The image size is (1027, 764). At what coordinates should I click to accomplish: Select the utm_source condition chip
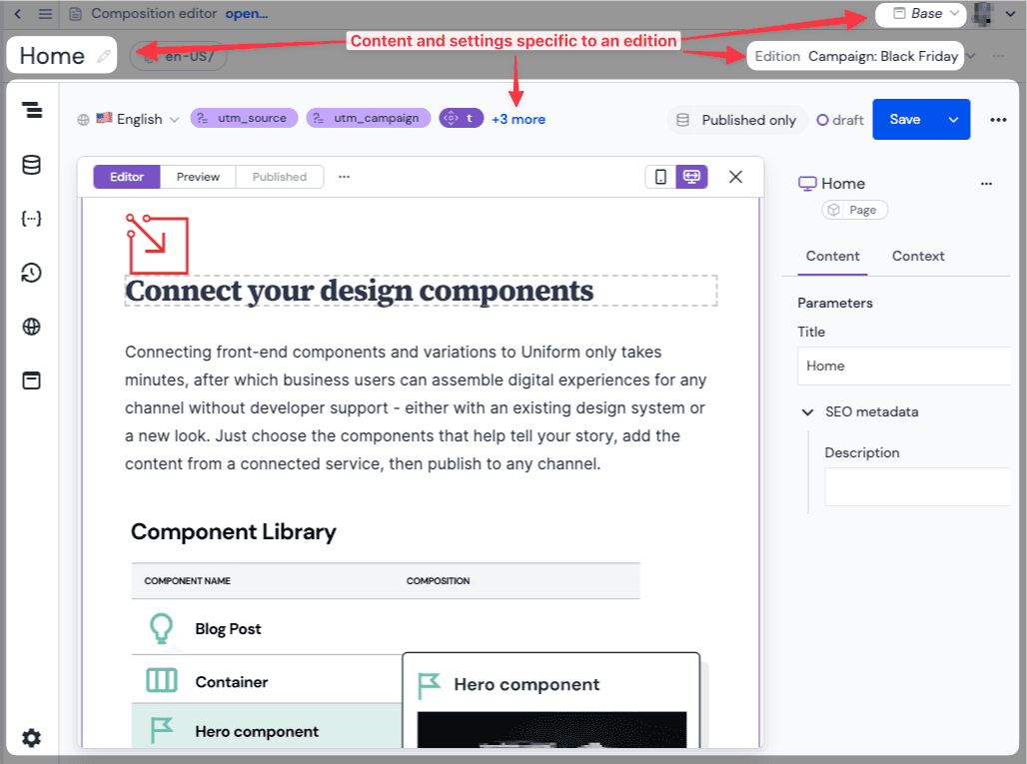(x=244, y=119)
